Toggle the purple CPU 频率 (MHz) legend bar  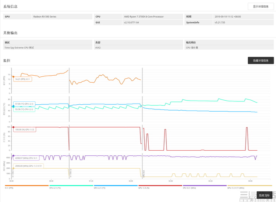point(205,185)
